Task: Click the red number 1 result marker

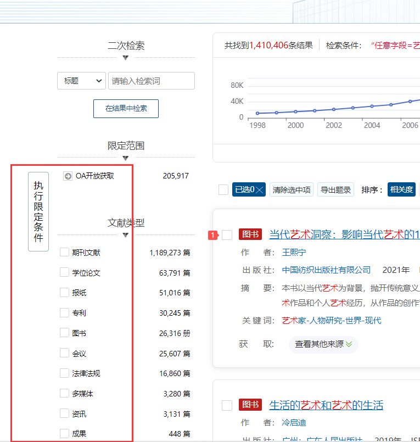Action: pyautogui.click(x=213, y=236)
